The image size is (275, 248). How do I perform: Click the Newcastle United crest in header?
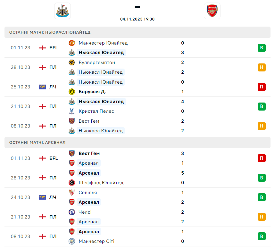62,11
